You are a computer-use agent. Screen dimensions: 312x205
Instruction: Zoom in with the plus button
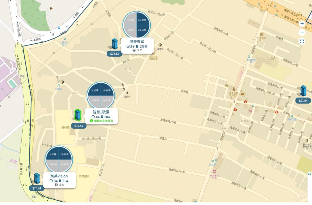(x=302, y=24)
